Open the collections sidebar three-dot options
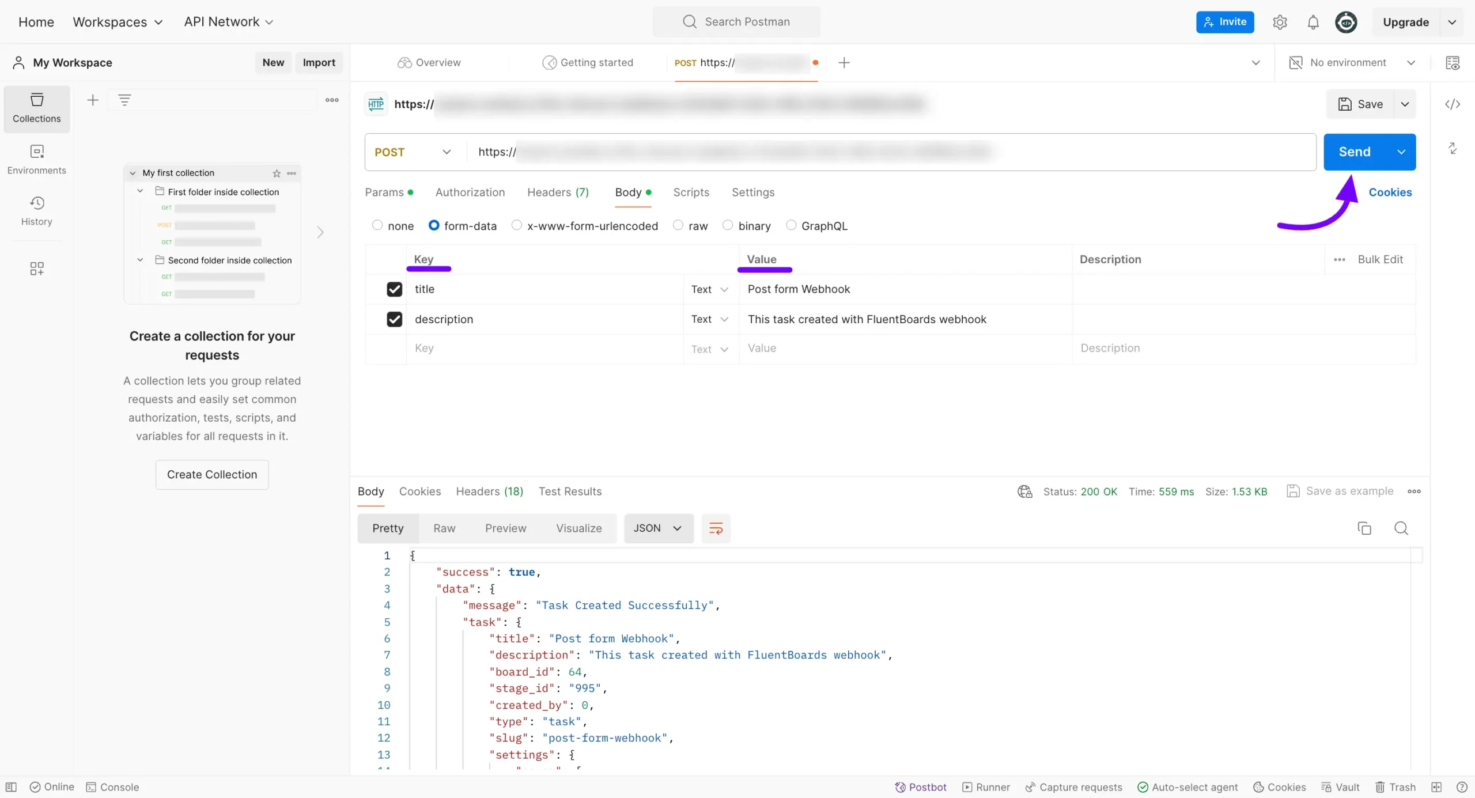This screenshot has width=1475, height=798. coord(332,100)
